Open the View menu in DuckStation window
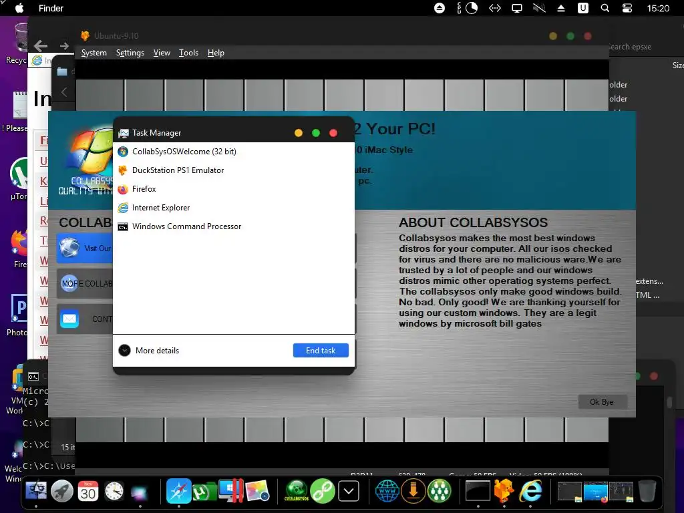Image resolution: width=684 pixels, height=513 pixels. click(x=162, y=53)
